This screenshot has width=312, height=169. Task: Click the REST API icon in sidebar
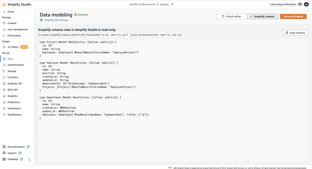4,90
